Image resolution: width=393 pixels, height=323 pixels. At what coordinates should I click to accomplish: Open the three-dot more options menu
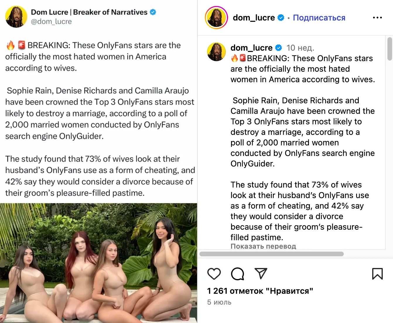tap(377, 18)
